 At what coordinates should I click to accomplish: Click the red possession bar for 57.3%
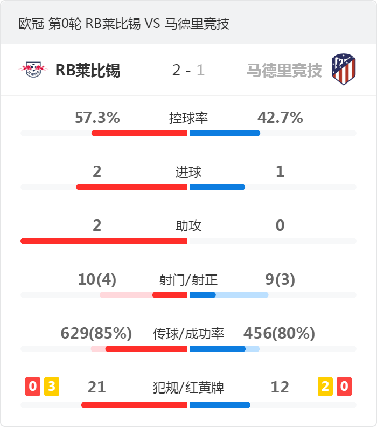coord(139,133)
